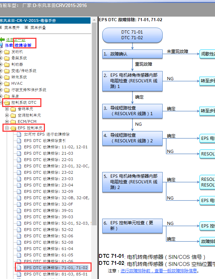Click flowchart step 3. 导线短路检查 (RESOLVER 线路) 1

132,111
